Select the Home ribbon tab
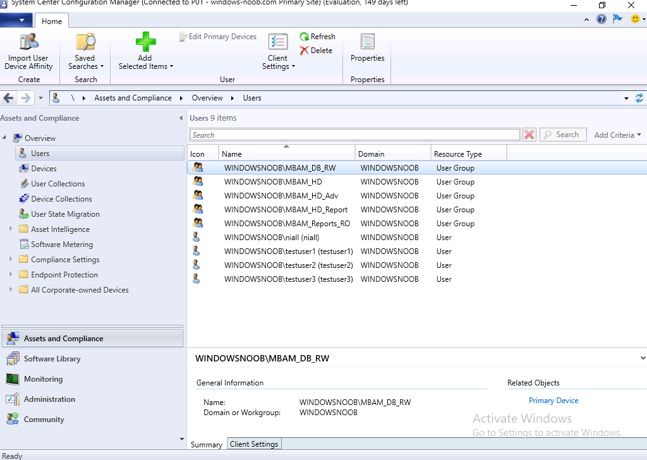The width and height of the screenshot is (647, 460). pos(52,21)
